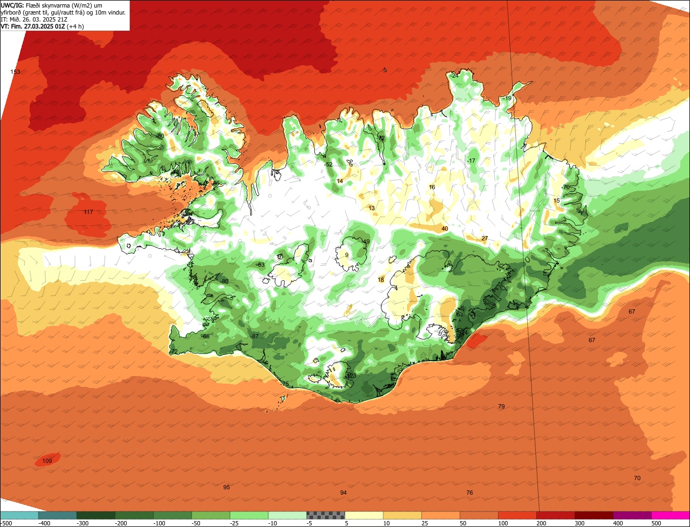This screenshot has height=527, width=690.
Task: Select the purple 400 to 500 legend swatch
Action: click(632, 515)
